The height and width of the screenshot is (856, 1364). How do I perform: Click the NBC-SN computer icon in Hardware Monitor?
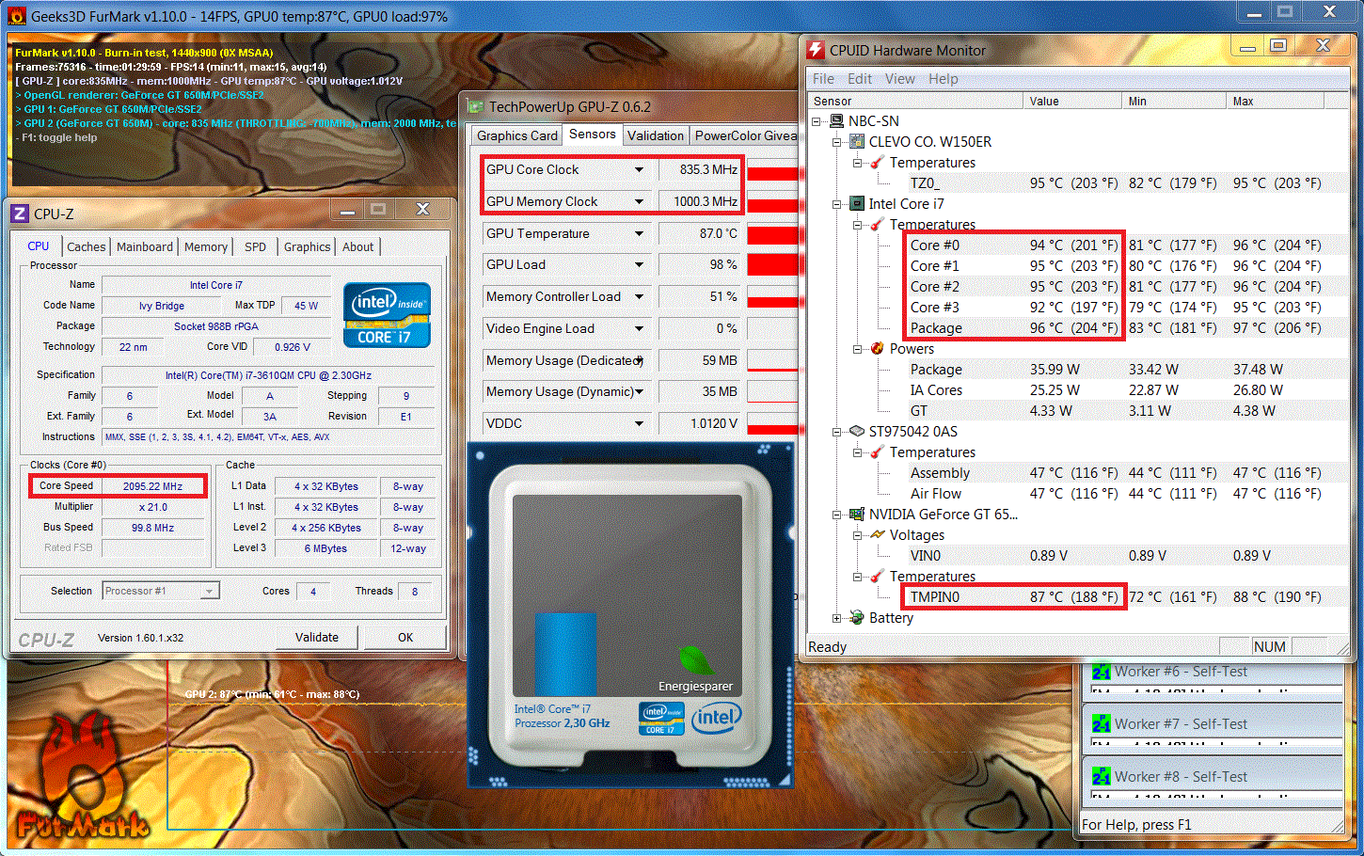coord(836,121)
